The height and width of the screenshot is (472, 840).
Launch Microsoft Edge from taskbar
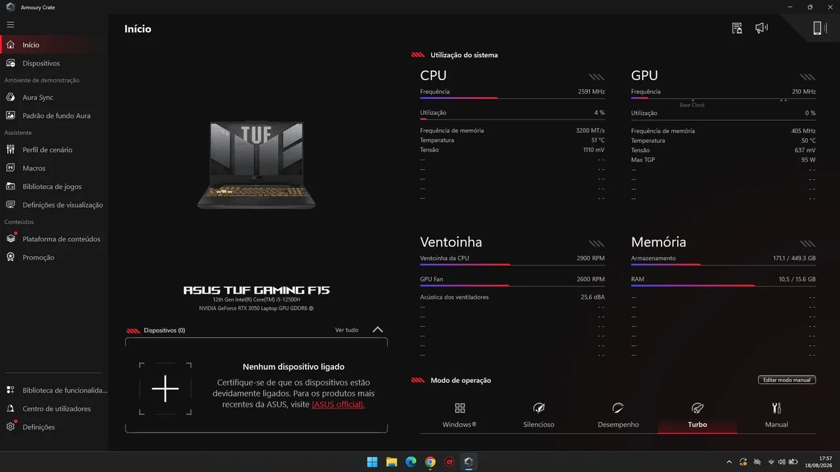(x=411, y=462)
